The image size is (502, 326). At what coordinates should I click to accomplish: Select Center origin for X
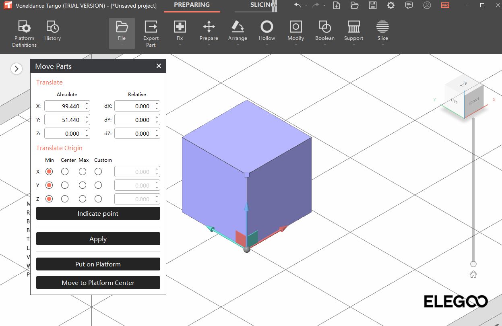click(64, 171)
